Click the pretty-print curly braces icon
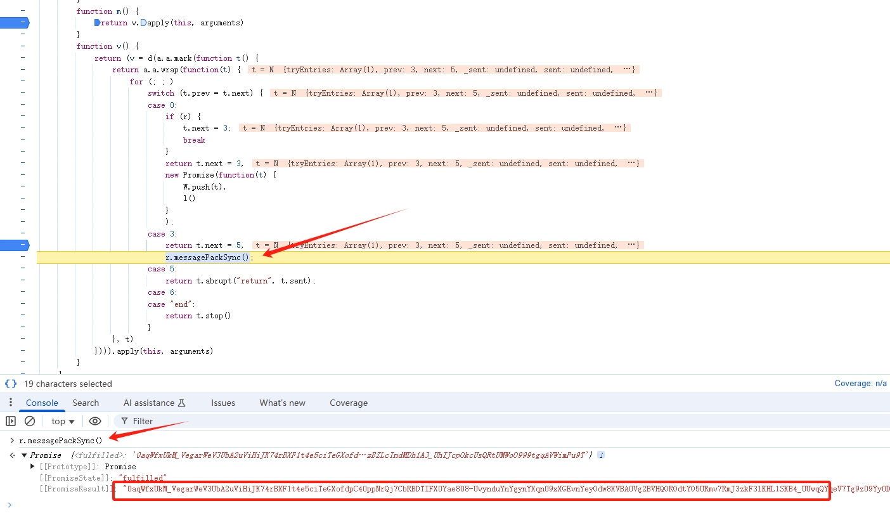The height and width of the screenshot is (513, 890). 11,384
